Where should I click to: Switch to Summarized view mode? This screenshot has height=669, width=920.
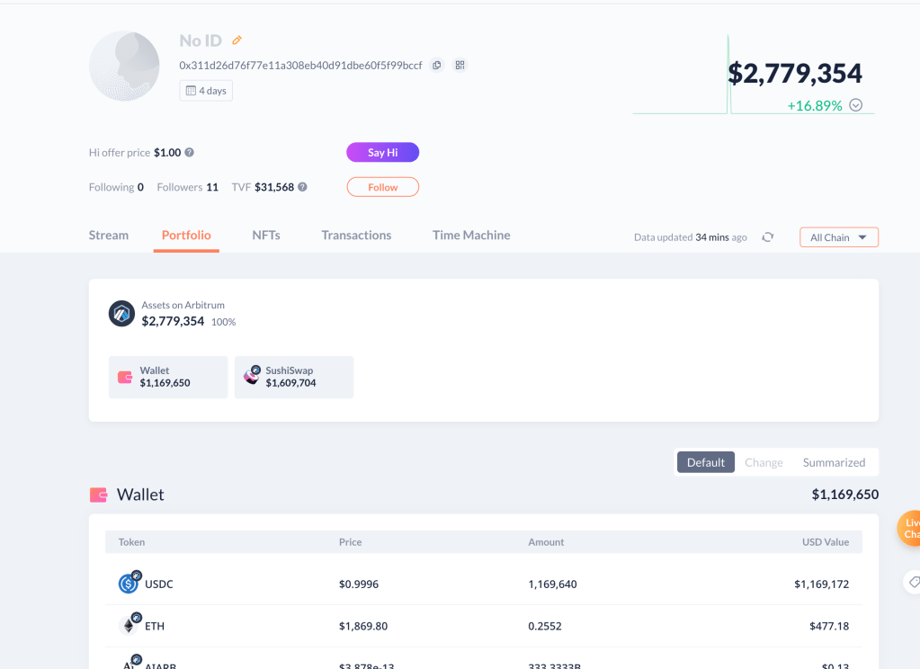coord(834,462)
